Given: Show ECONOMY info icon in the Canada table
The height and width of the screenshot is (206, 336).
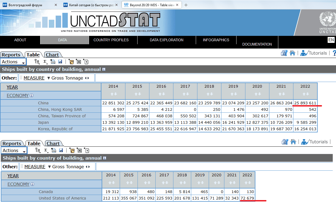Looking at the screenshot, I should click(32, 184).
